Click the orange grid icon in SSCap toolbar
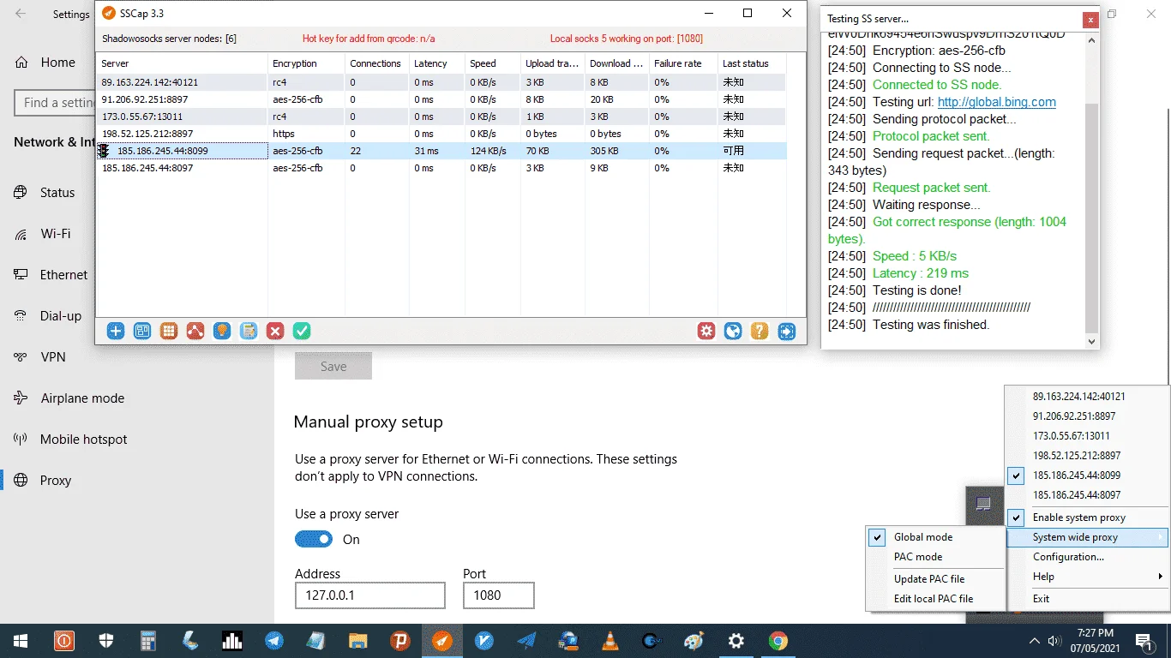The height and width of the screenshot is (658, 1171). point(169,331)
